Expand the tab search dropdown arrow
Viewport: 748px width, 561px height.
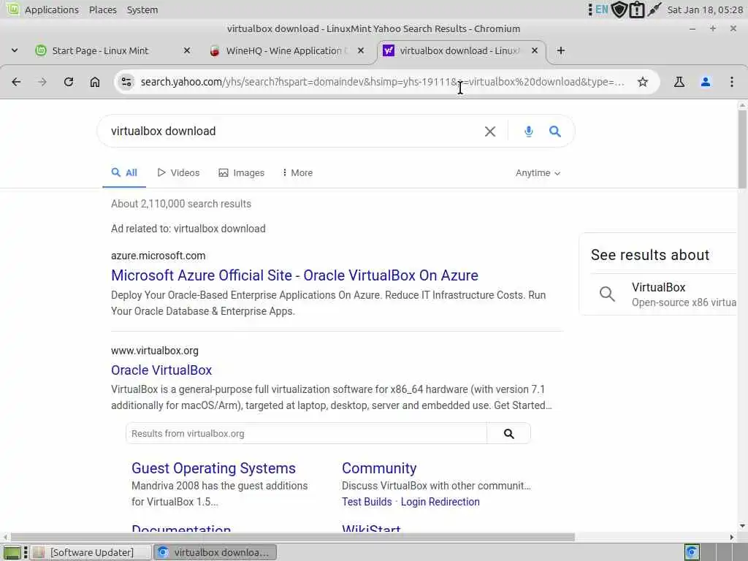[15, 50]
